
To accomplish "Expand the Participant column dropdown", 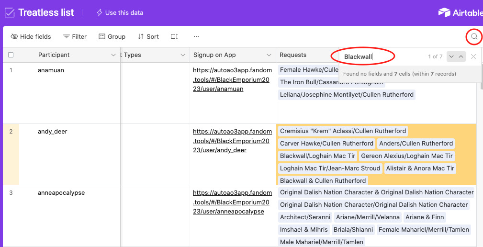I will 113,55.
